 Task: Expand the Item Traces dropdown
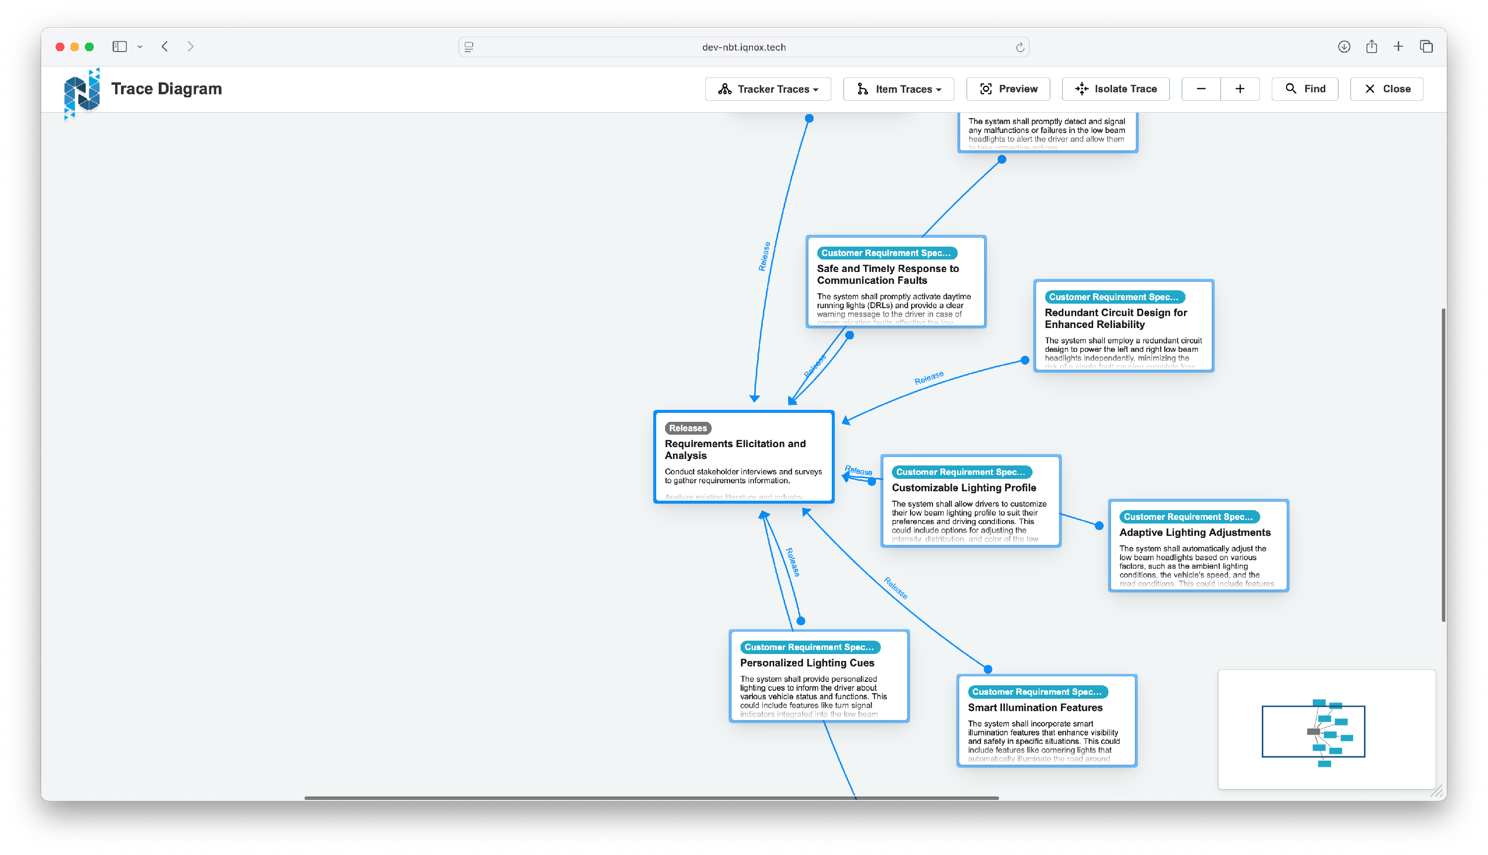(898, 89)
